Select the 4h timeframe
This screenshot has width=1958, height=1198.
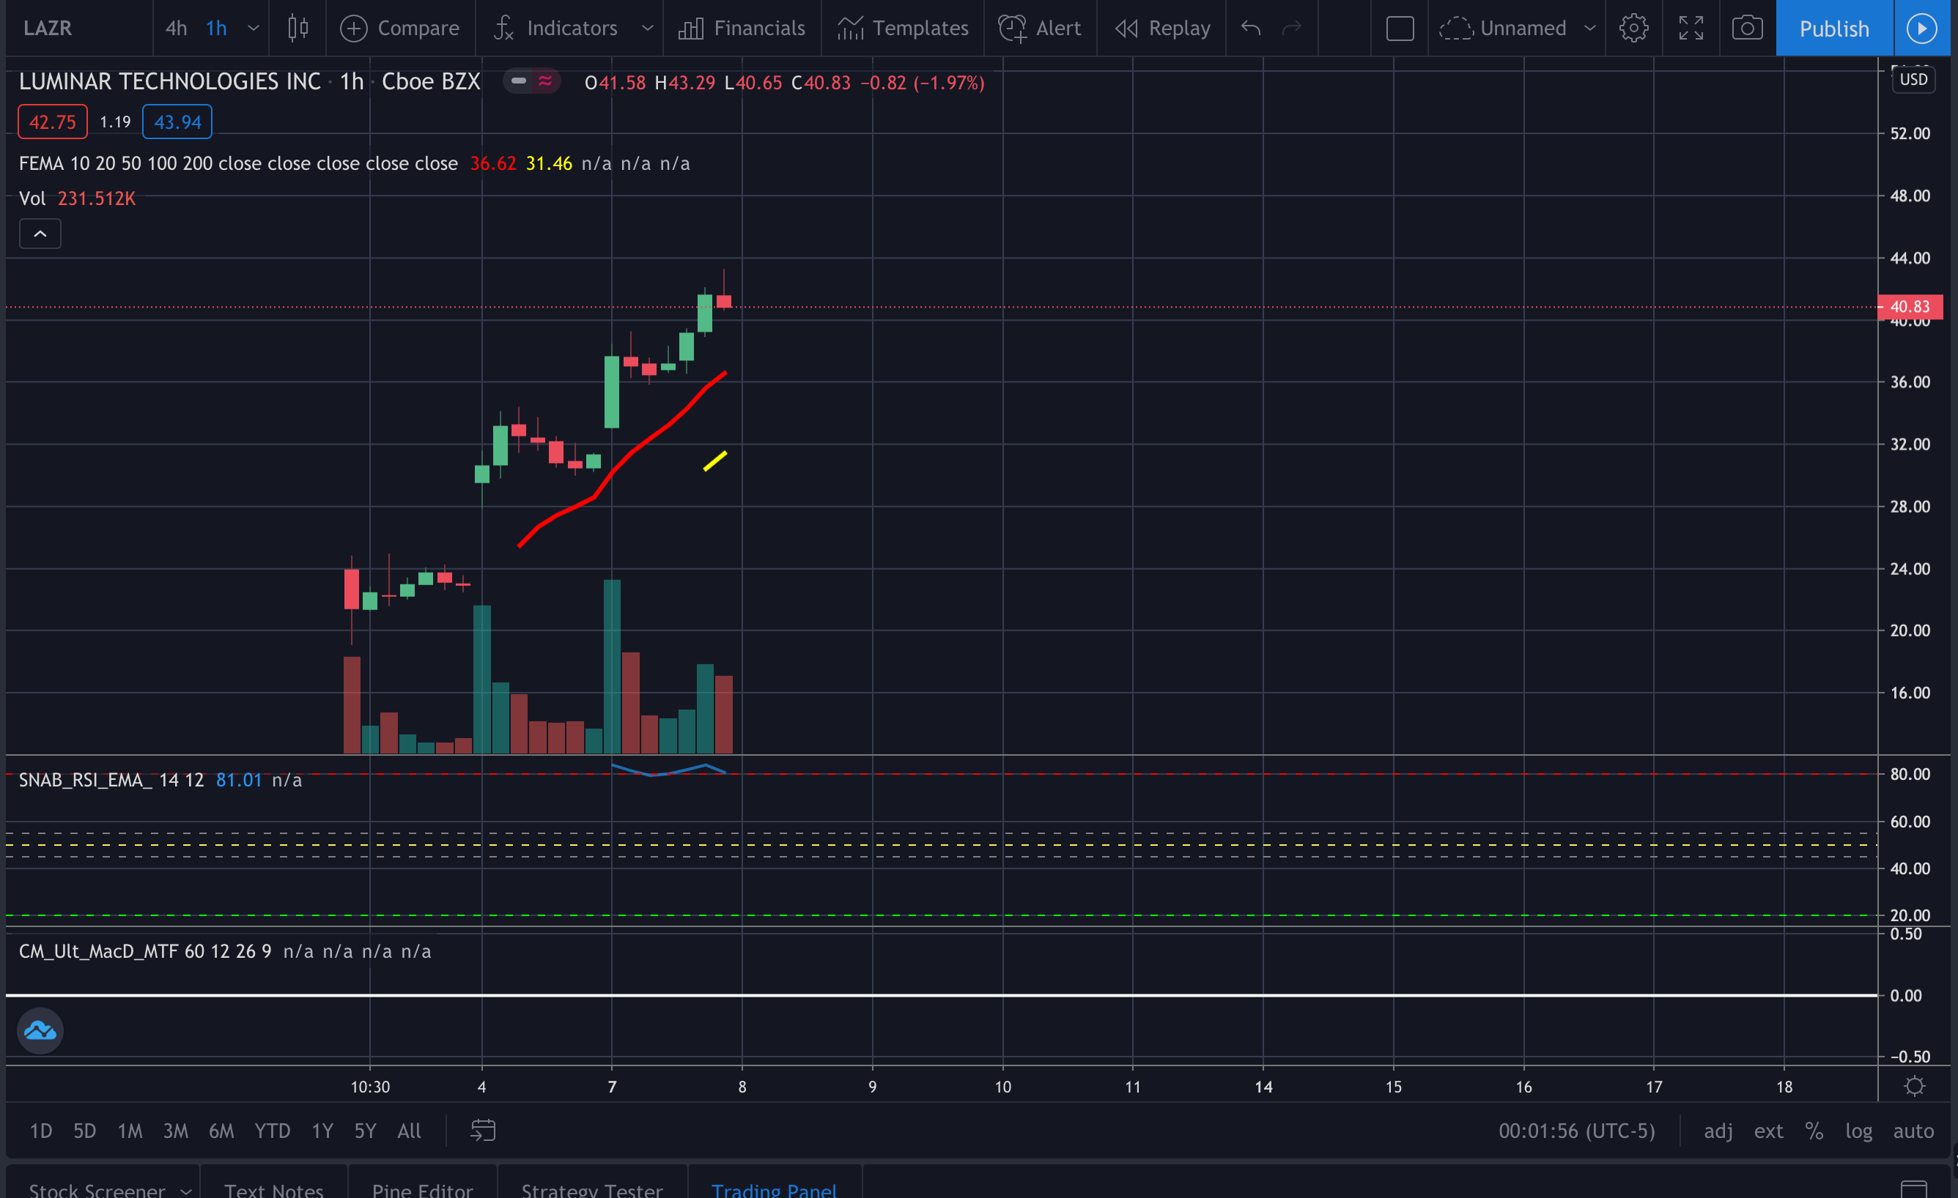point(176,29)
